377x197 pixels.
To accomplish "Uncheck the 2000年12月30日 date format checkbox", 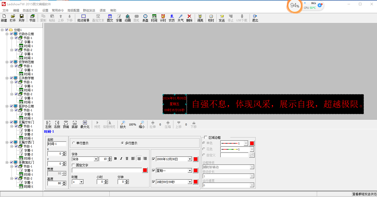I will (154, 159).
